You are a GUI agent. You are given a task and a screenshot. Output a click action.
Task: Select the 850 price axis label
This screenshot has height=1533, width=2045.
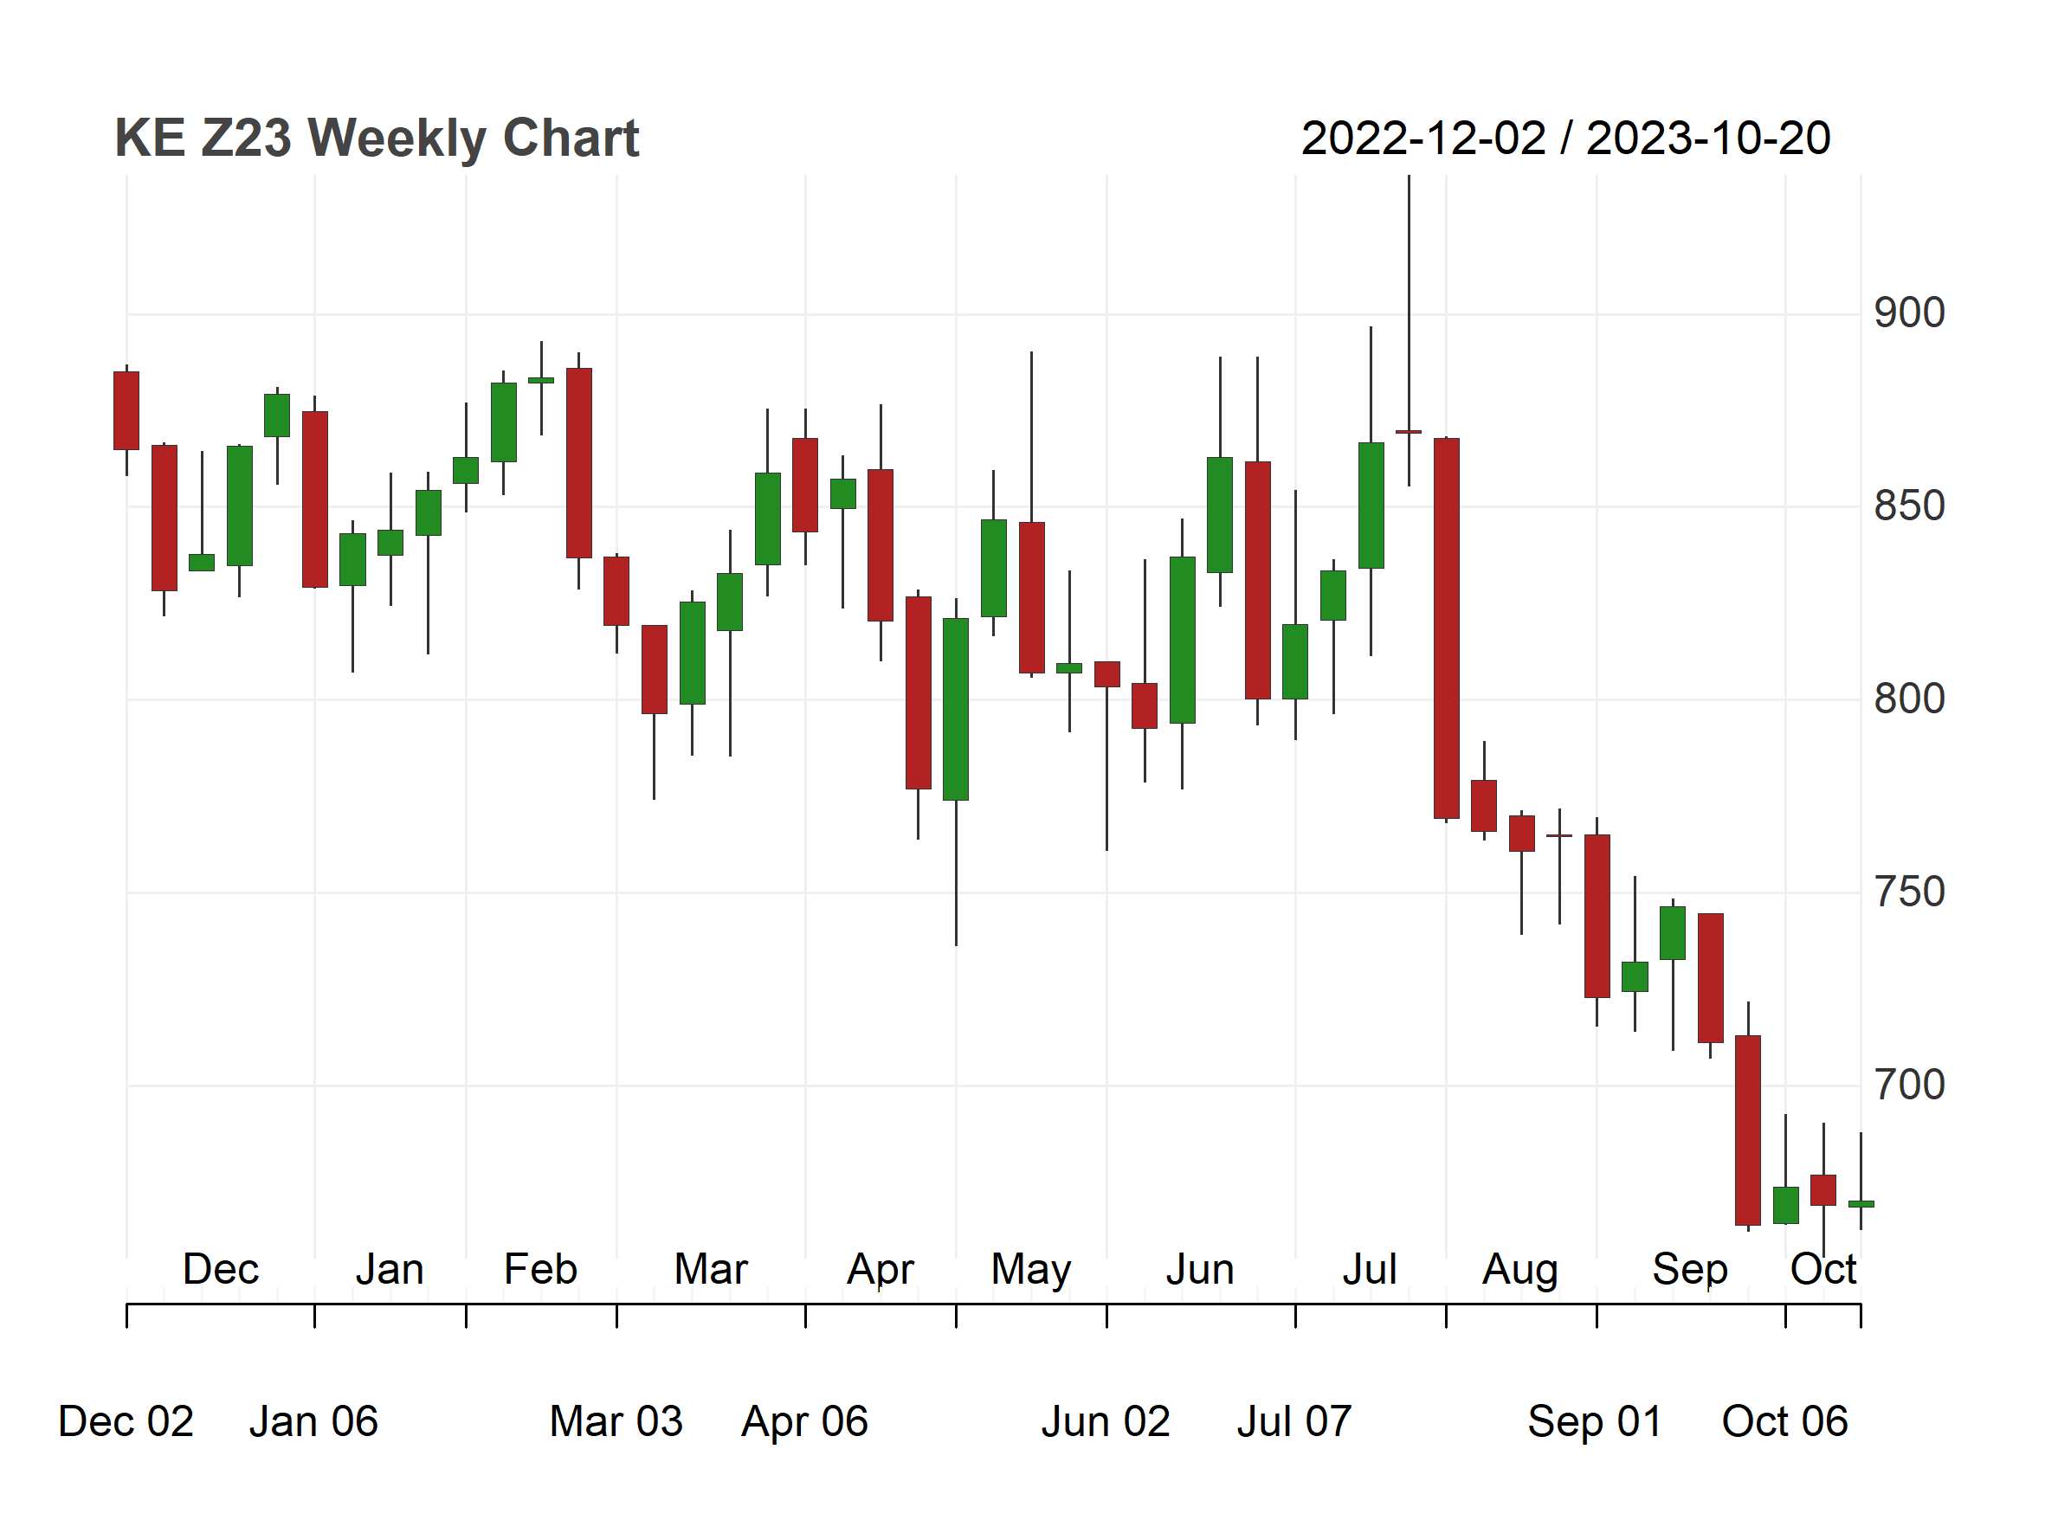(x=1909, y=506)
